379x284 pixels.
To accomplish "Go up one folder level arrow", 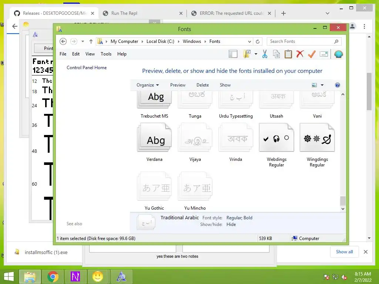I will pyautogui.click(x=91, y=41).
